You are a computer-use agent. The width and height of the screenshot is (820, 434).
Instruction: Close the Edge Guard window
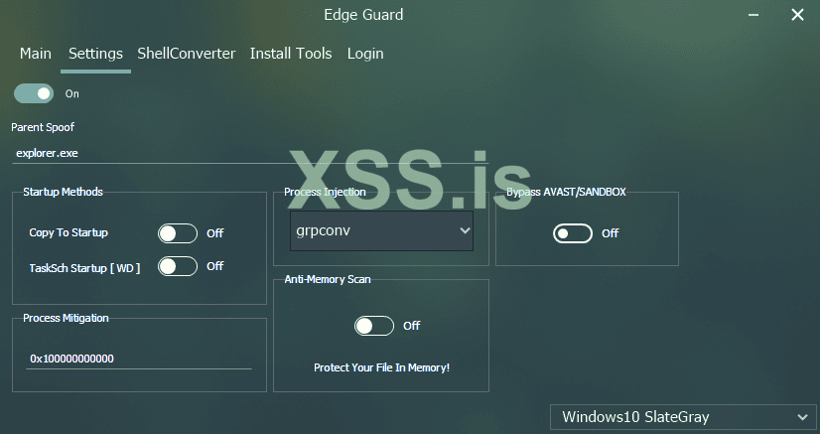click(797, 15)
